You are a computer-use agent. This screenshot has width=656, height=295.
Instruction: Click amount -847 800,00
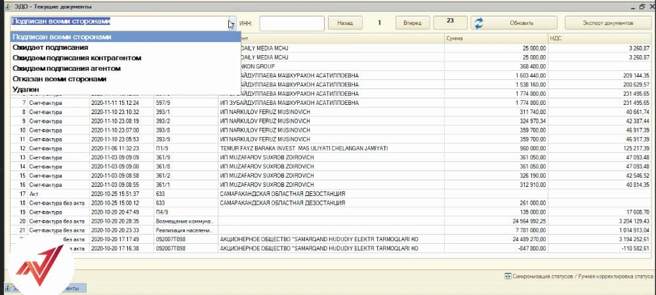[x=496, y=248]
